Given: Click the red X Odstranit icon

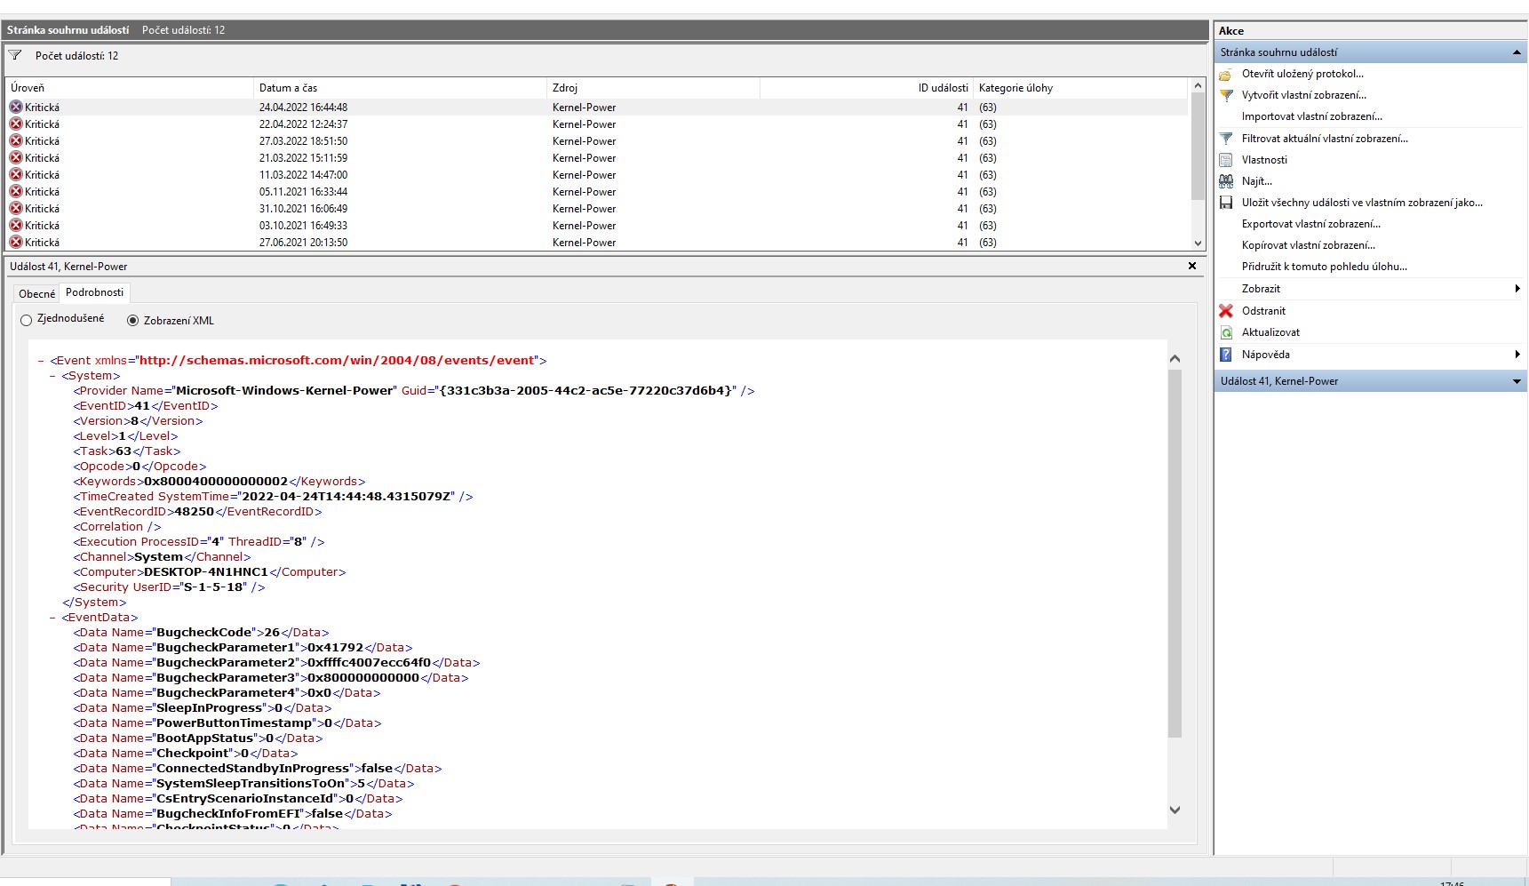Looking at the screenshot, I should (x=1226, y=311).
